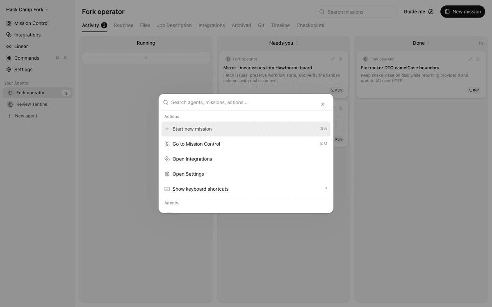Open Mission Control in the sidebar
This screenshot has height=307, width=492.
pos(37,23)
